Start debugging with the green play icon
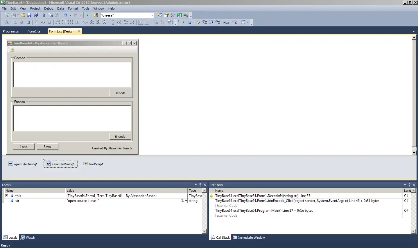Screen dimensions: 418x248 point(87,15)
